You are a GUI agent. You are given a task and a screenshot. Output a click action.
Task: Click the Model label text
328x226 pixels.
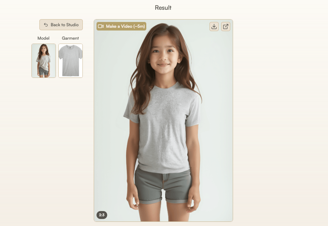[x=43, y=38]
